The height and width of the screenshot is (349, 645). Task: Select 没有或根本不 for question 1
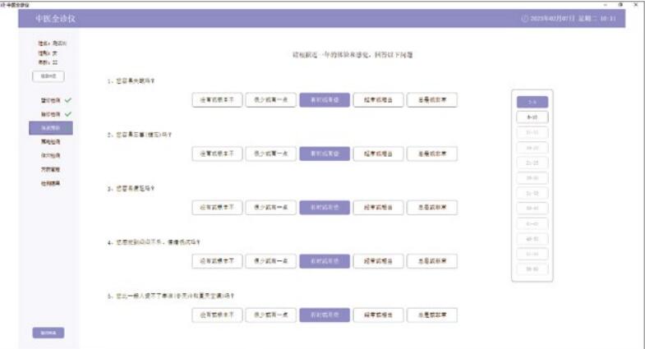click(217, 100)
